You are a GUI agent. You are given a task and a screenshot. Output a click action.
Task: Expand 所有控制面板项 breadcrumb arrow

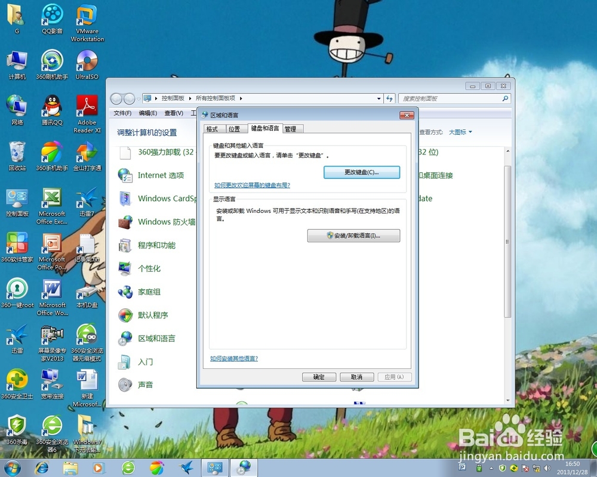tap(241, 98)
